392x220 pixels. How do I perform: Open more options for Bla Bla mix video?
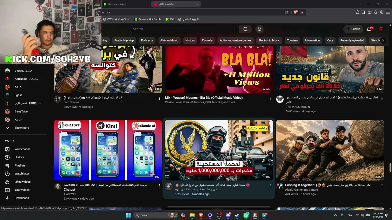click(271, 98)
